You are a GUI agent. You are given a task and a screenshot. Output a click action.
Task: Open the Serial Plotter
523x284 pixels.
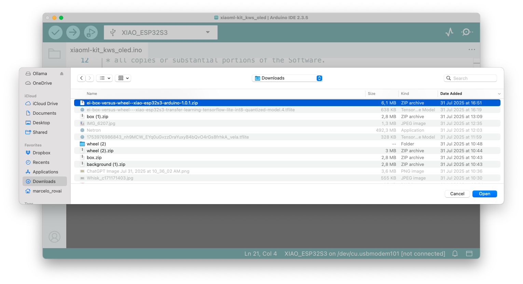(449, 32)
